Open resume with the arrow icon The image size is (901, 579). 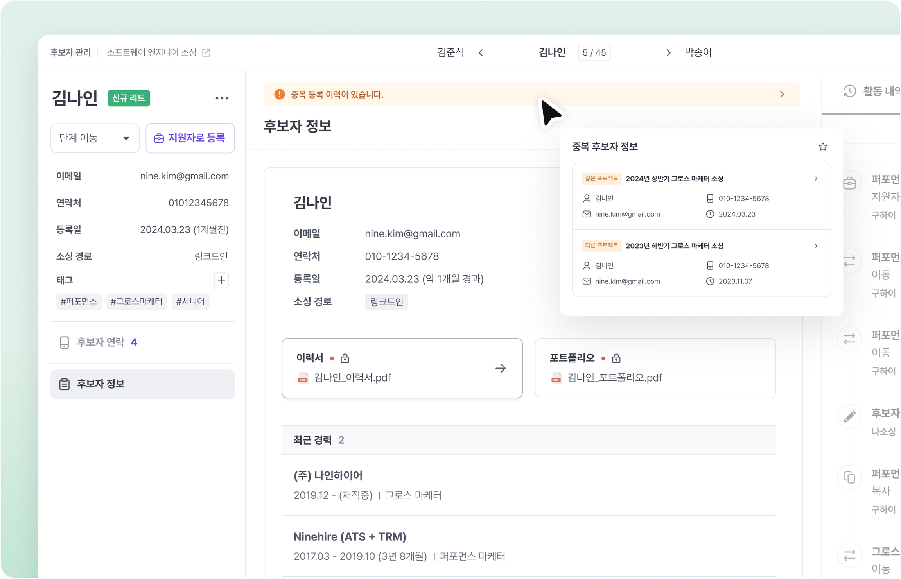(500, 368)
